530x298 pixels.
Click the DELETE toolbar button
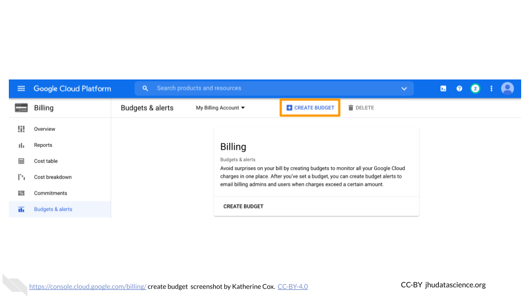pyautogui.click(x=361, y=108)
